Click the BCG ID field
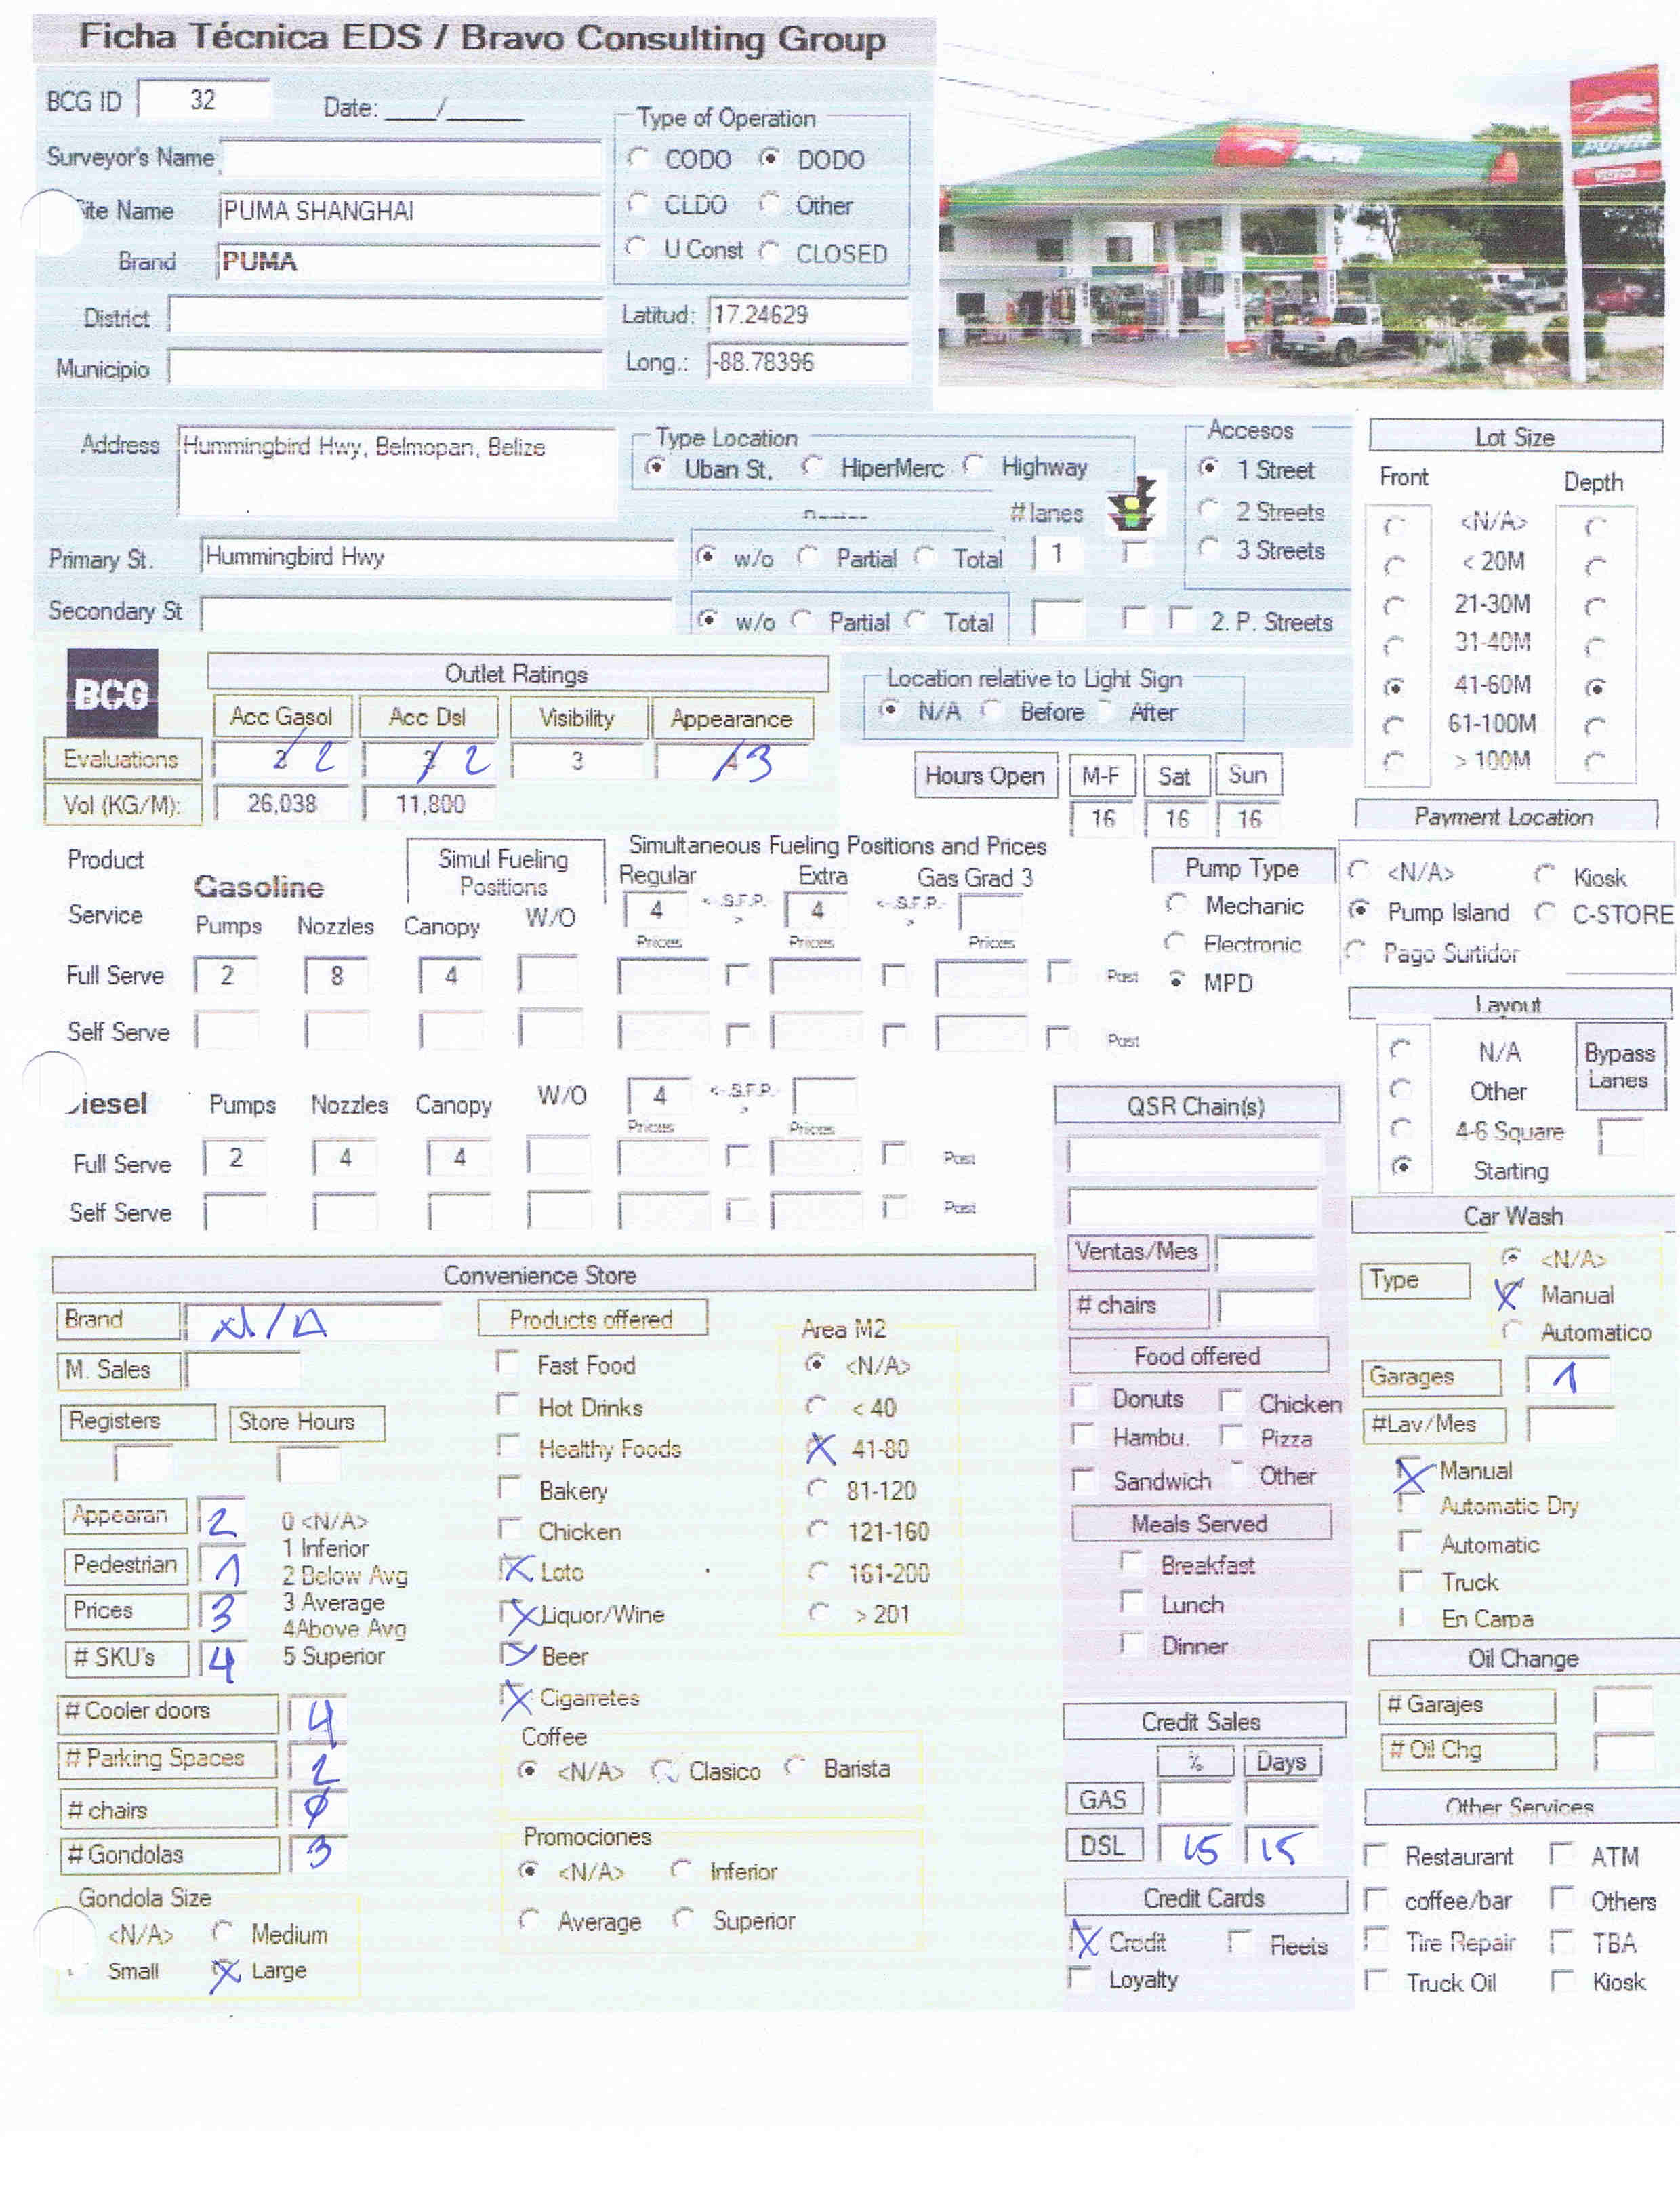This screenshot has width=1680, height=2189. [x=204, y=99]
